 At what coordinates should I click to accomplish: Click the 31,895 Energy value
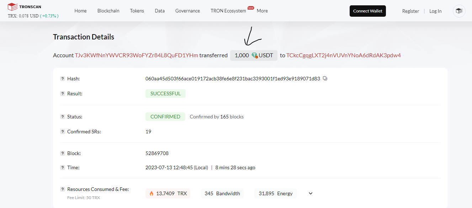[x=276, y=193]
